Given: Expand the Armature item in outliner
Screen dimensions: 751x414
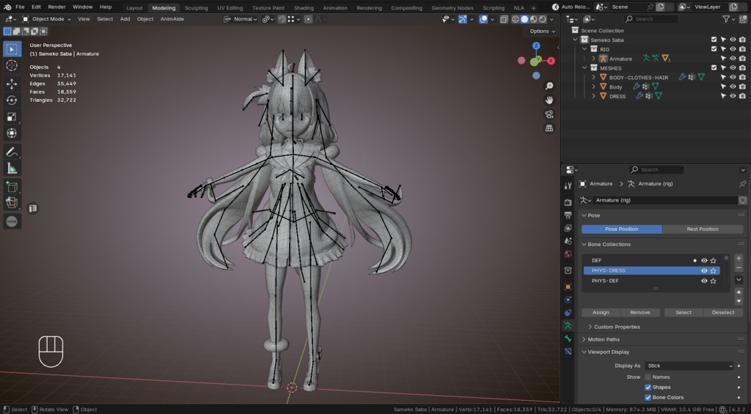Looking at the screenshot, I should point(594,59).
